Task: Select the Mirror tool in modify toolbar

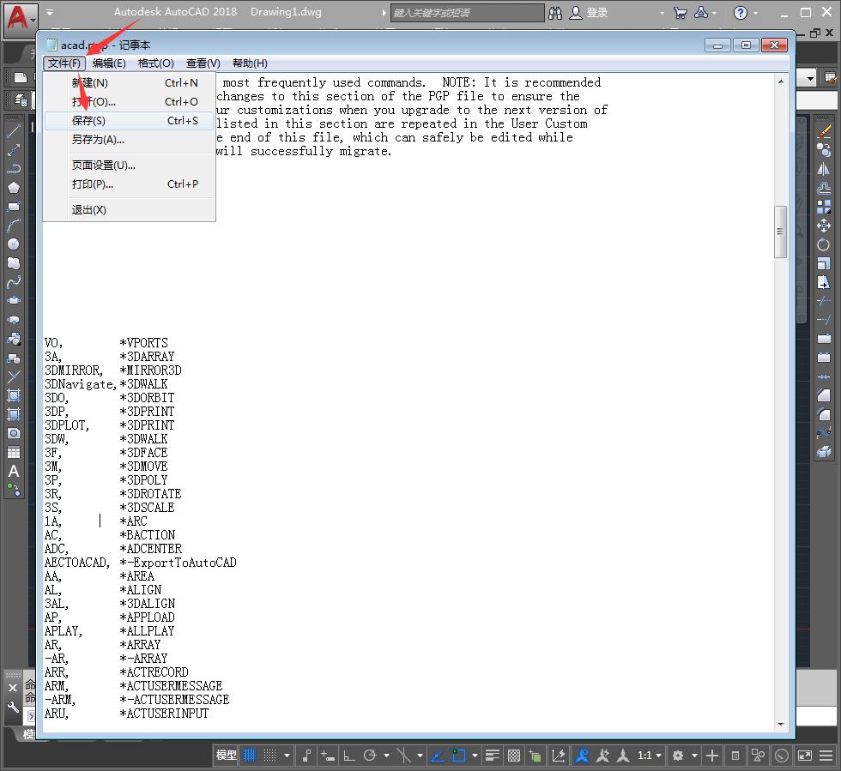Action: point(823,169)
